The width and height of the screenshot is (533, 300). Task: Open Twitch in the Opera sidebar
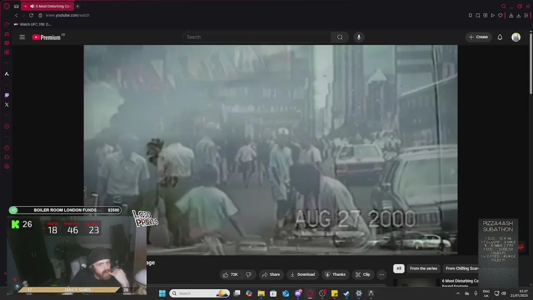click(x=7, y=95)
